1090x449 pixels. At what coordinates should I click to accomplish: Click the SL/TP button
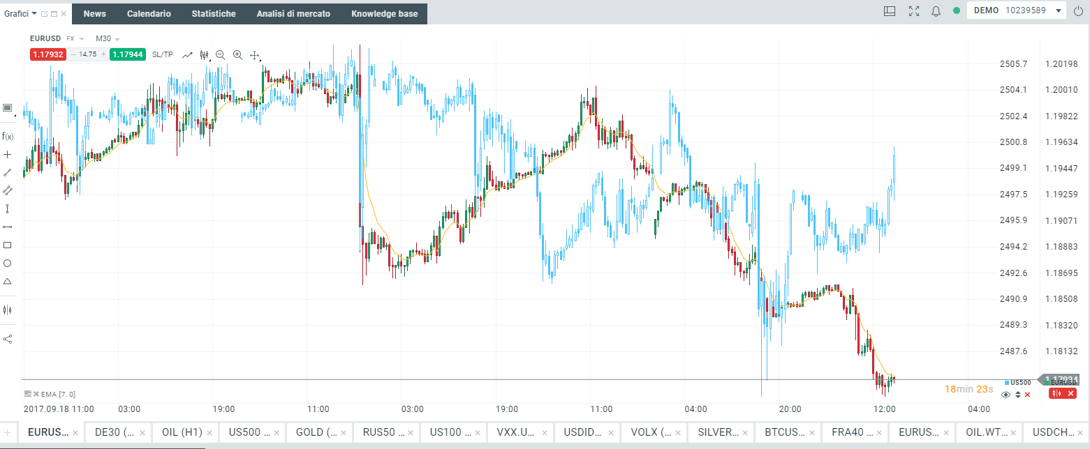[162, 54]
